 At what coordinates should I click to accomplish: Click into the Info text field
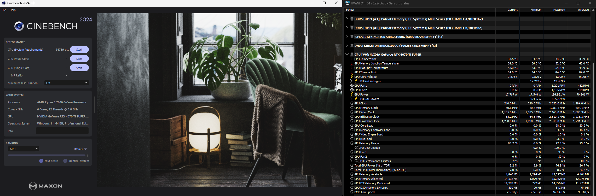coord(62,131)
